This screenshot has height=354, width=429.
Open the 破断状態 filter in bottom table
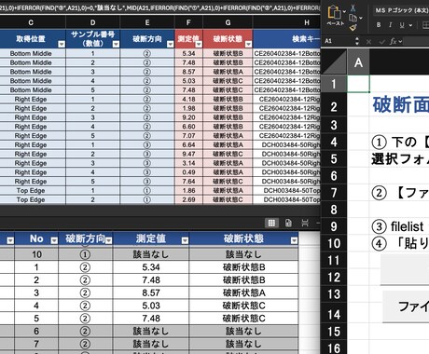pyautogui.click(x=294, y=240)
